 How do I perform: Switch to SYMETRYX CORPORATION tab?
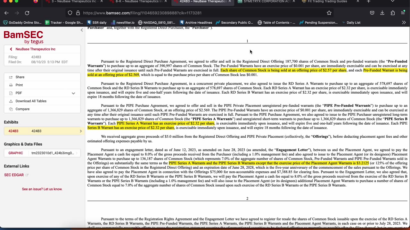pyautogui.click(x=266, y=2)
